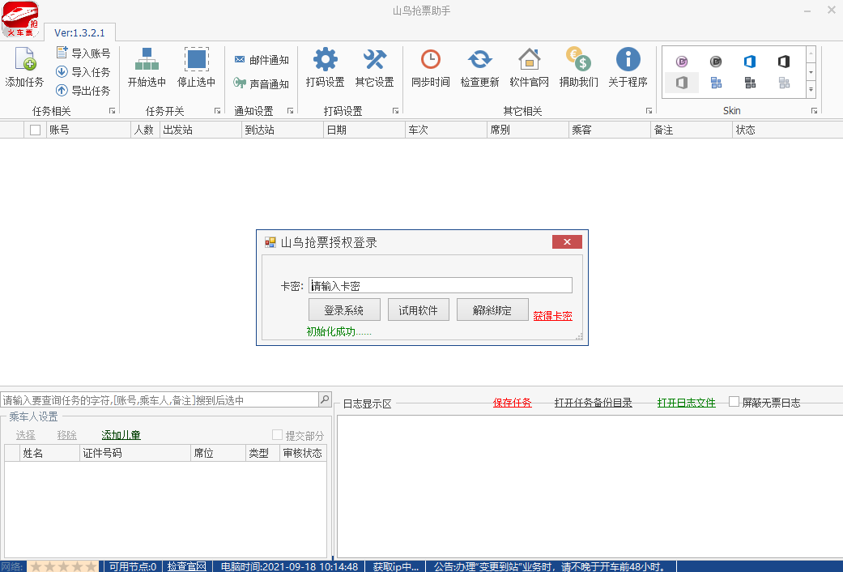
Task: Move Skin gallery down one row
Action: (811, 72)
